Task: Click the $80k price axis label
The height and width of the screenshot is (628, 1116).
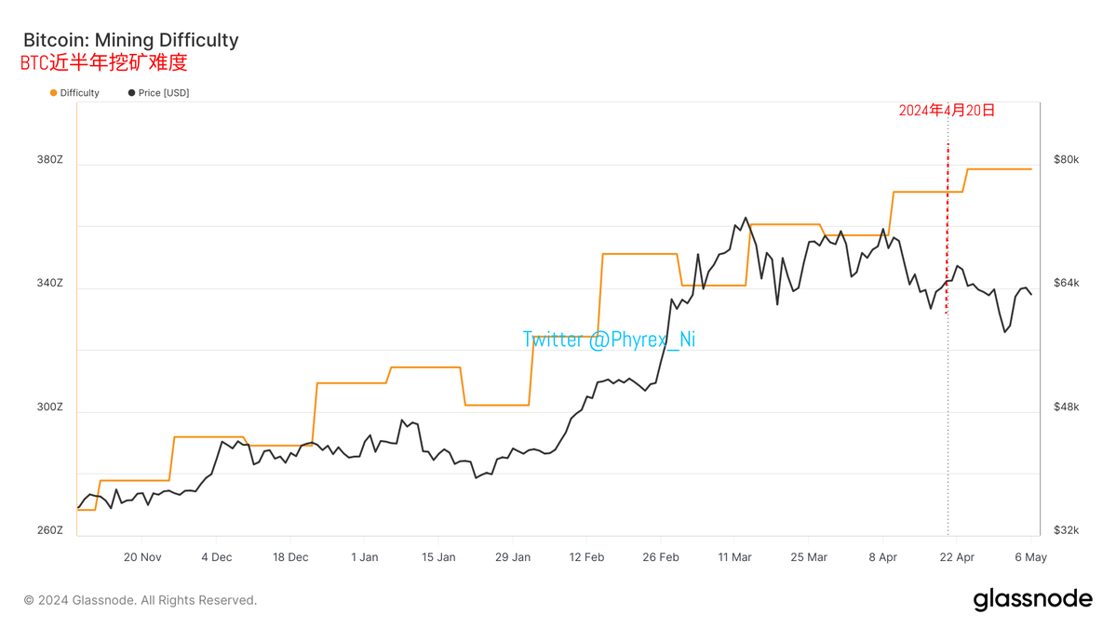Action: tap(1066, 160)
